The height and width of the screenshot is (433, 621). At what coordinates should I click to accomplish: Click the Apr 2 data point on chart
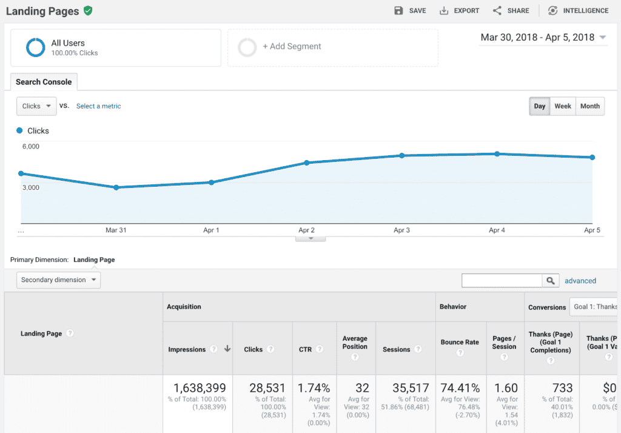pyautogui.click(x=306, y=163)
